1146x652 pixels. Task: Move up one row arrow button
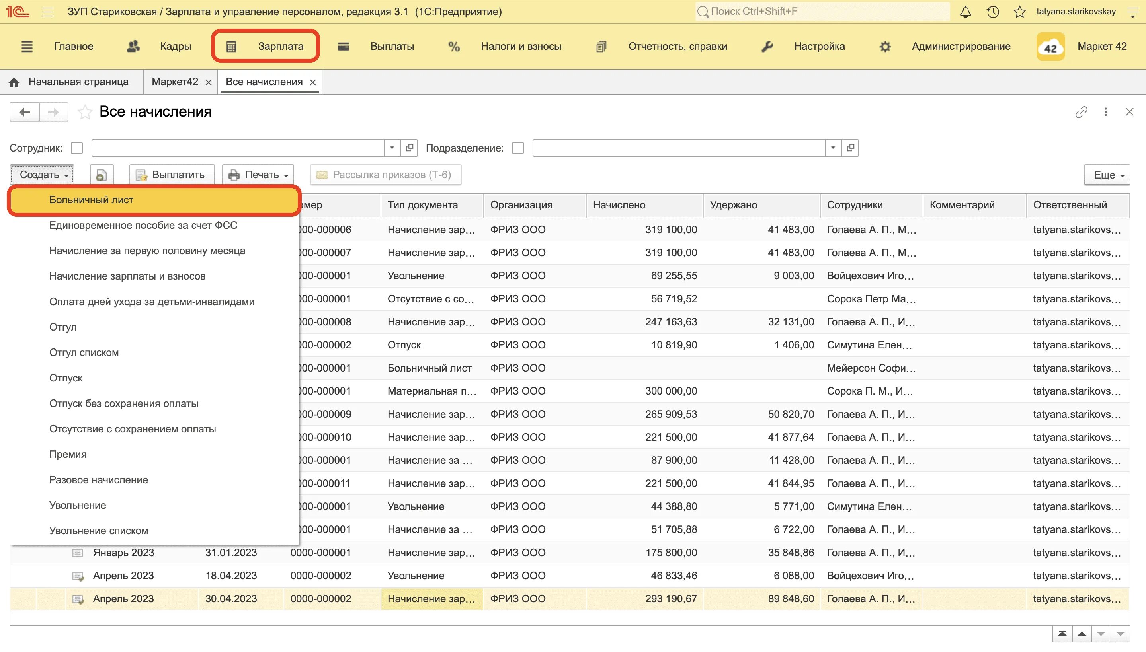pos(1082,634)
